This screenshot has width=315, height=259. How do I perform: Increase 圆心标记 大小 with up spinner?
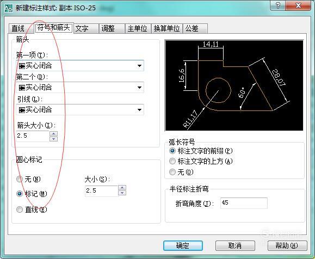[122, 188]
